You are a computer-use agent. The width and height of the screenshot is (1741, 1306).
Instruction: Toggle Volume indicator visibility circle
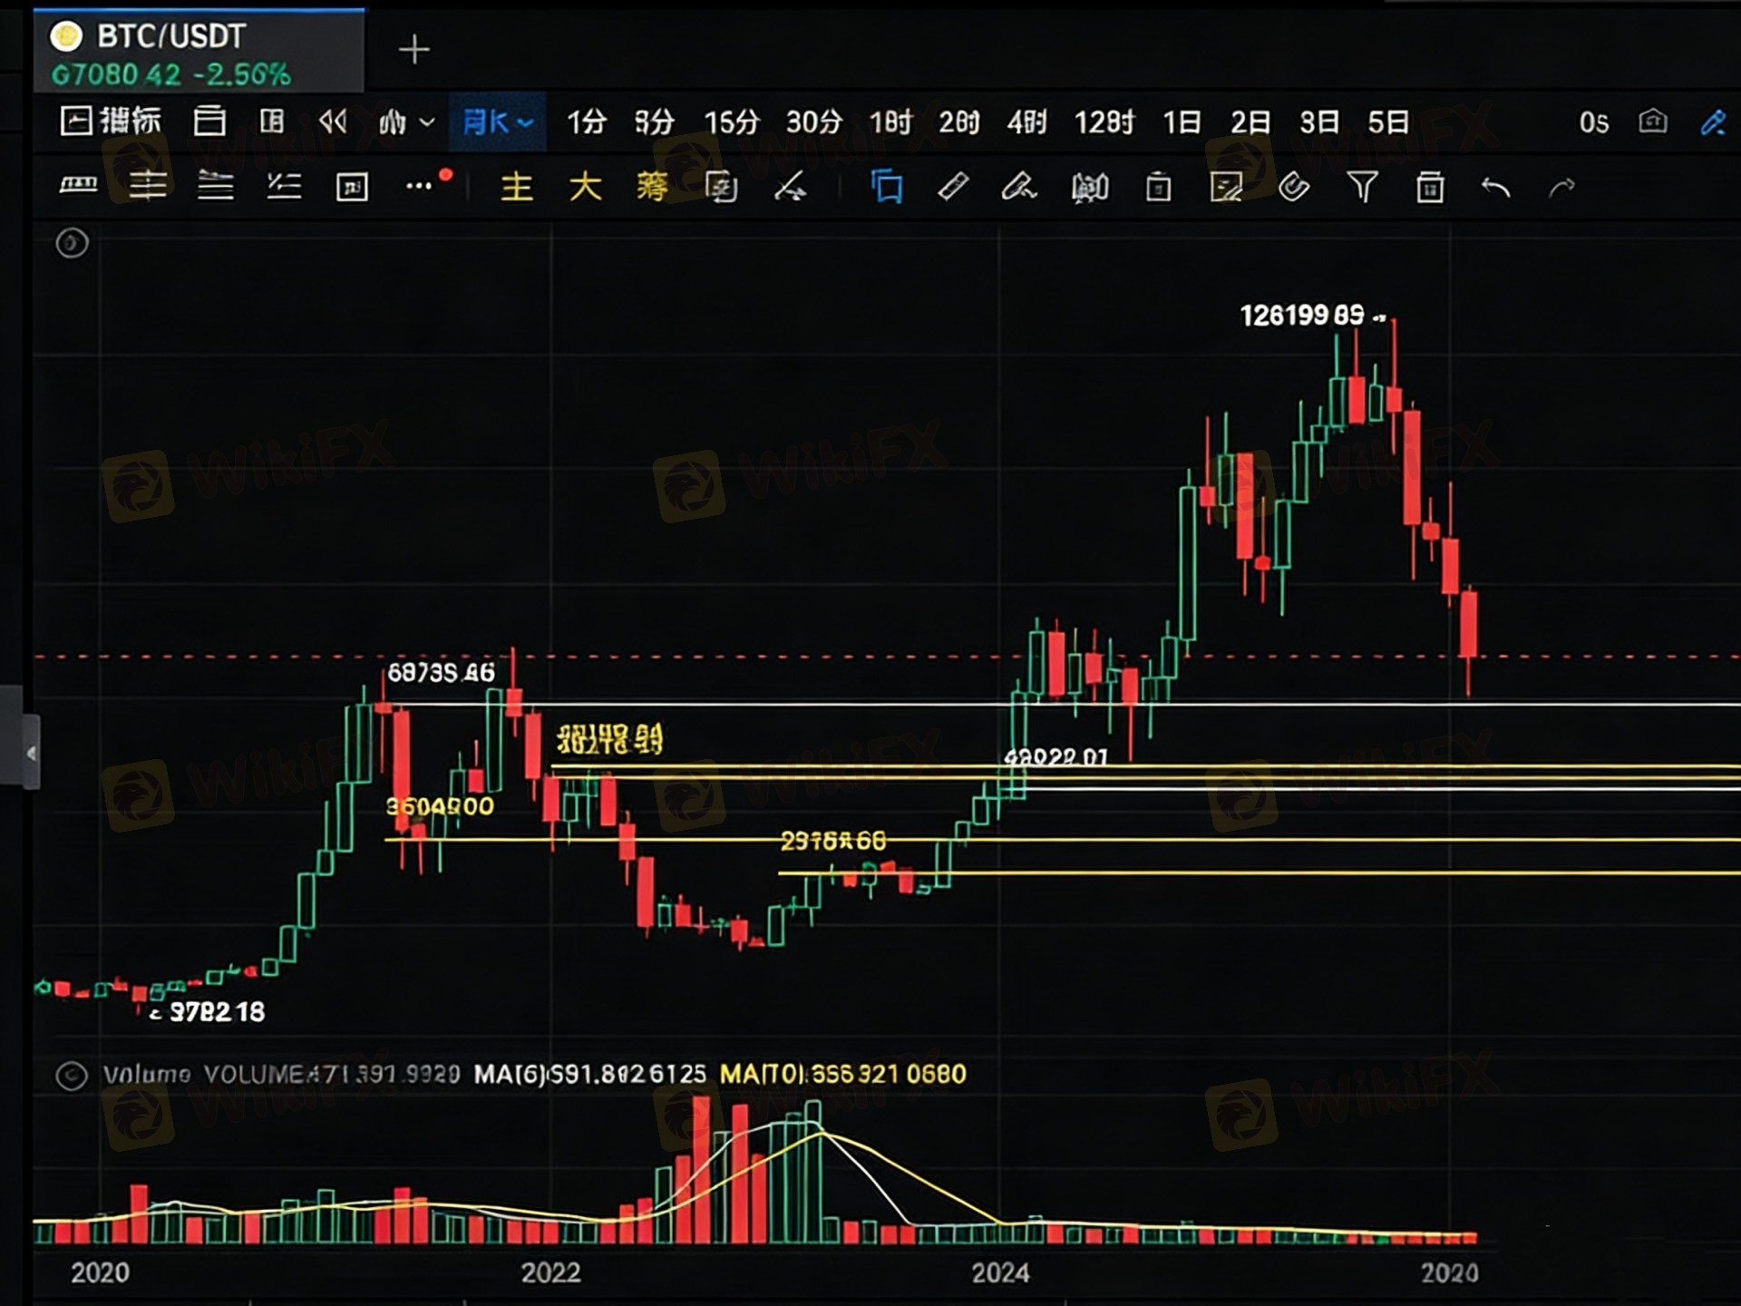(x=72, y=1076)
